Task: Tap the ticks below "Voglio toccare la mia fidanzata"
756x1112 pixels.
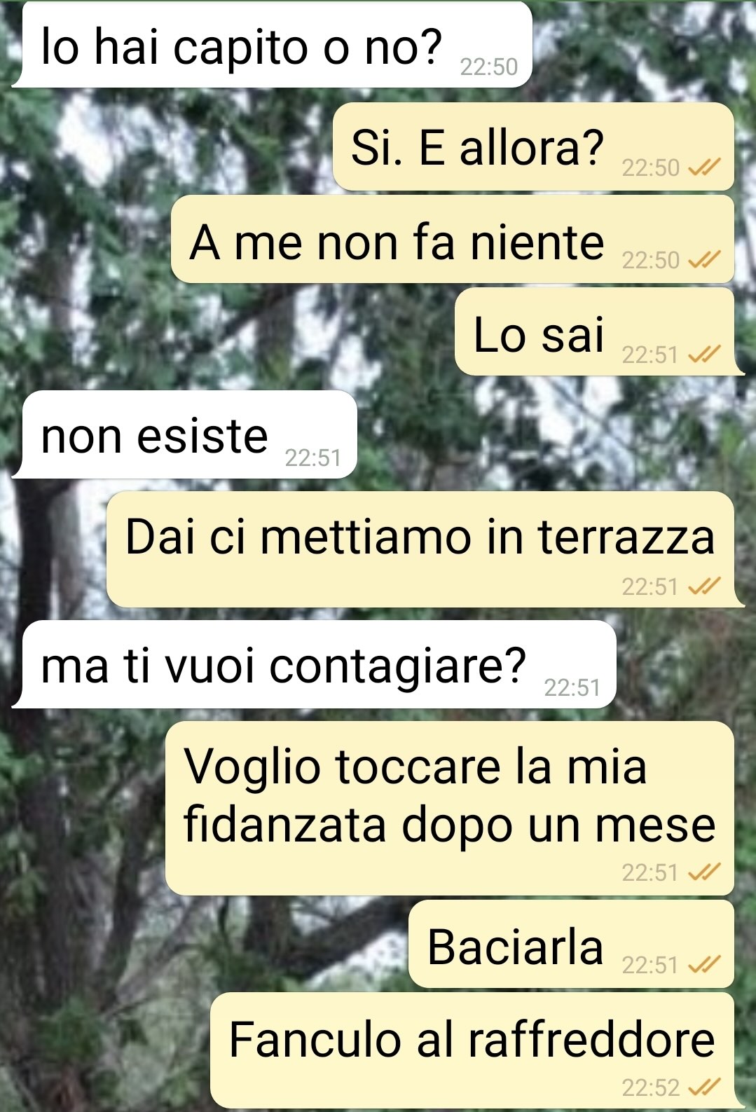Action: coord(703,872)
